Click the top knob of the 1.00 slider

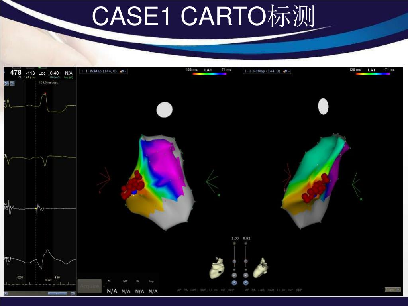234,243
